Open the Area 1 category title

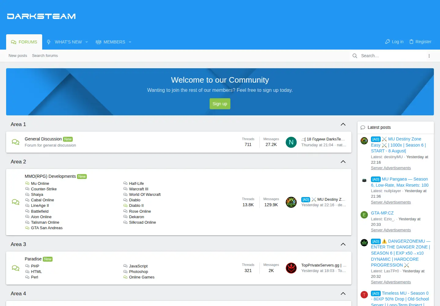pos(18,124)
